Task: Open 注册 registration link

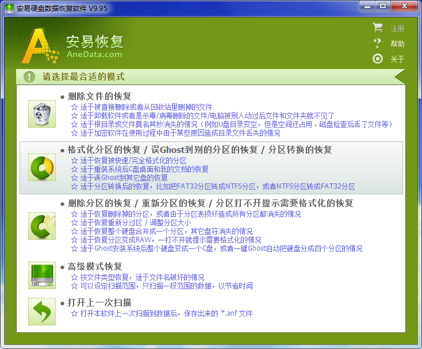Action: click(397, 28)
